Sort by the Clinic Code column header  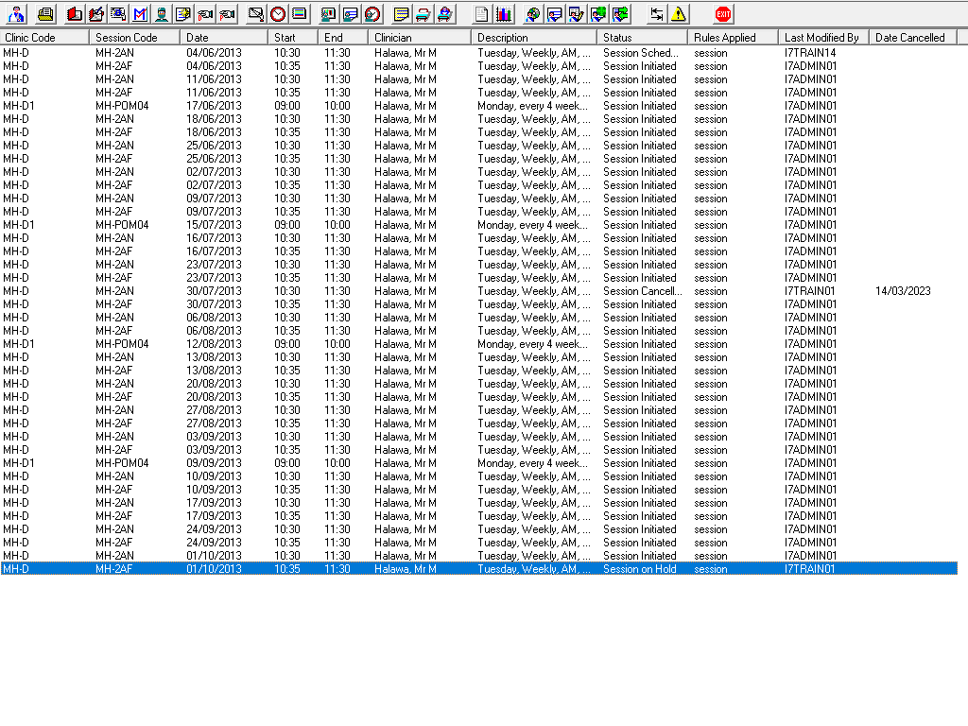pyautogui.click(x=44, y=37)
